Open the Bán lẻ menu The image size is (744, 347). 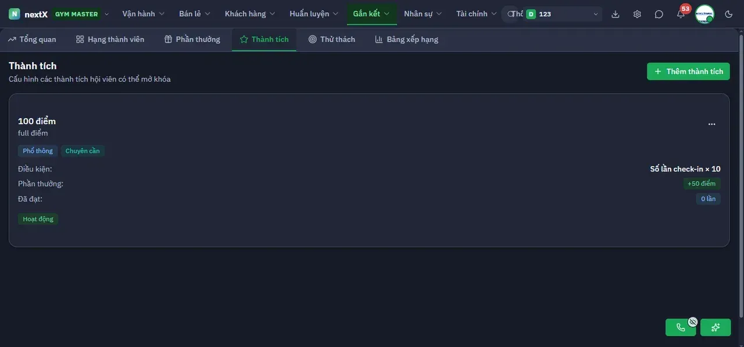point(195,14)
